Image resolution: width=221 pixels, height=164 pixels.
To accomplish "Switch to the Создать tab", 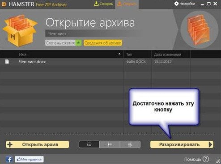I will click(103, 4).
